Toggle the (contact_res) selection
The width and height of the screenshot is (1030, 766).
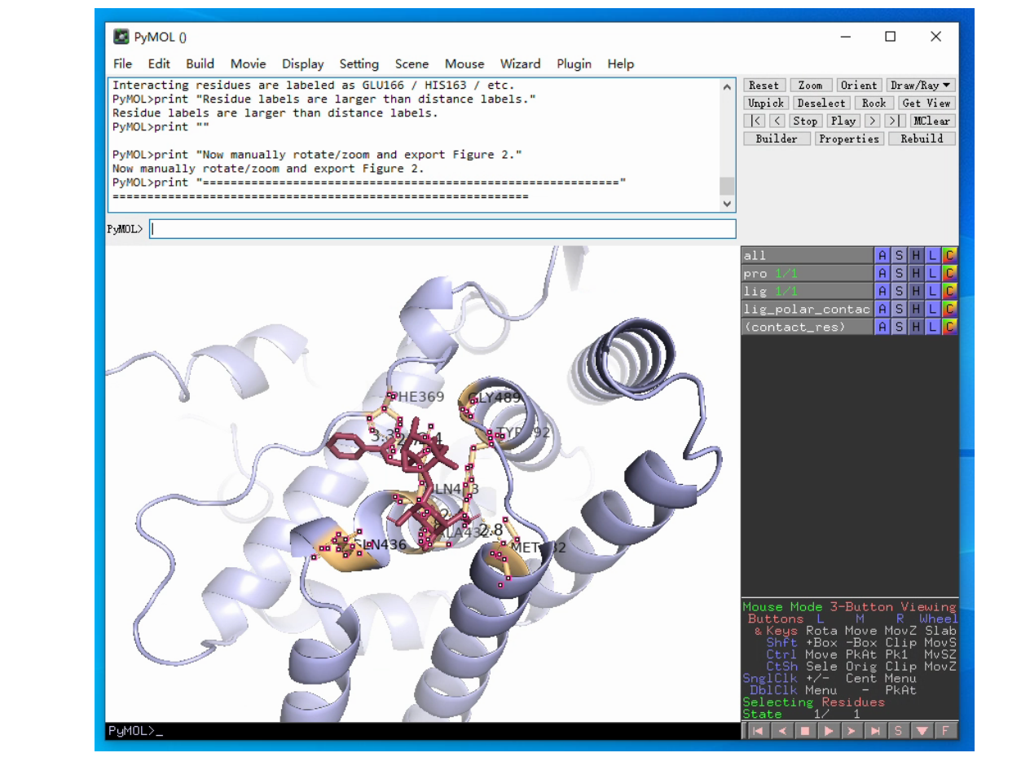(x=807, y=327)
